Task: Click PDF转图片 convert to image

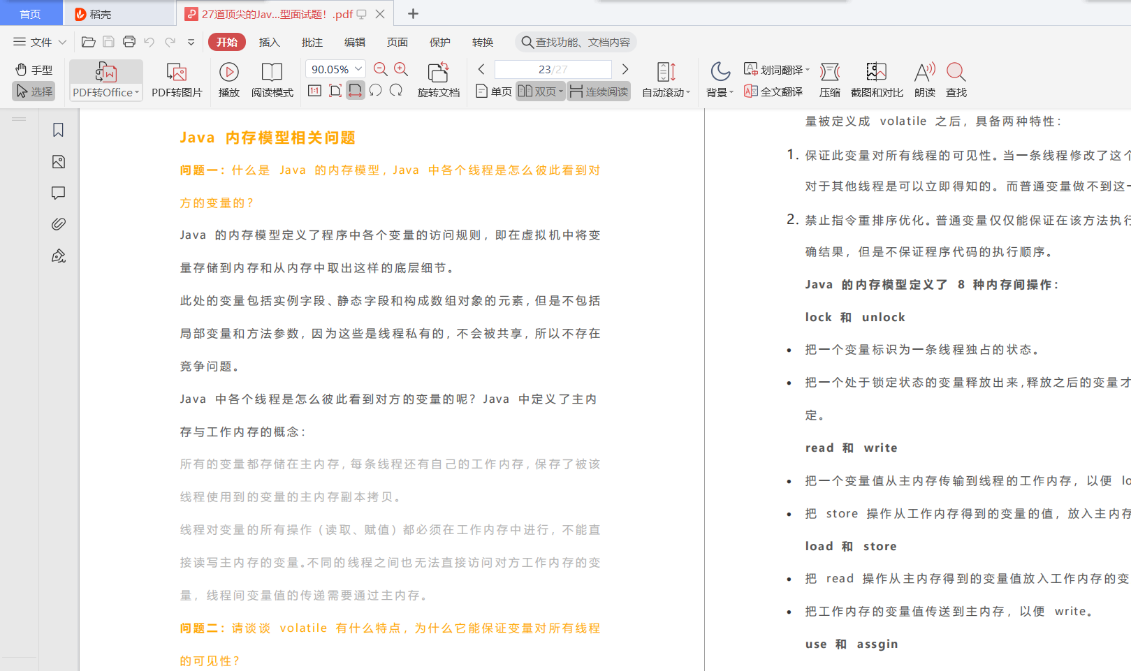Action: [x=177, y=80]
